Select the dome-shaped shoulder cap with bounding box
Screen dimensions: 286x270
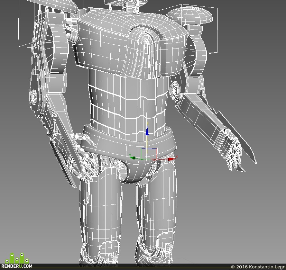click(x=189, y=15)
